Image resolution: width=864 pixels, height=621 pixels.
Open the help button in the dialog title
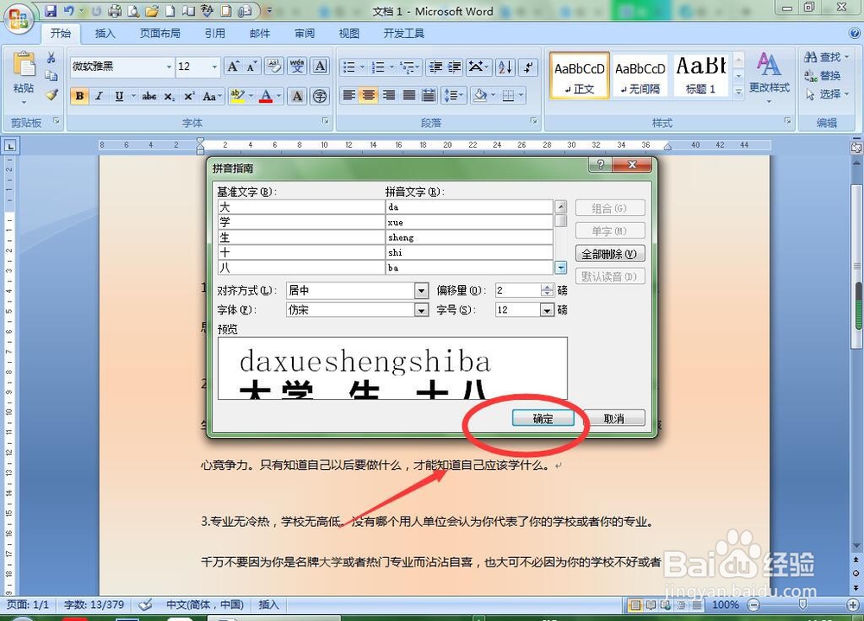point(600,164)
